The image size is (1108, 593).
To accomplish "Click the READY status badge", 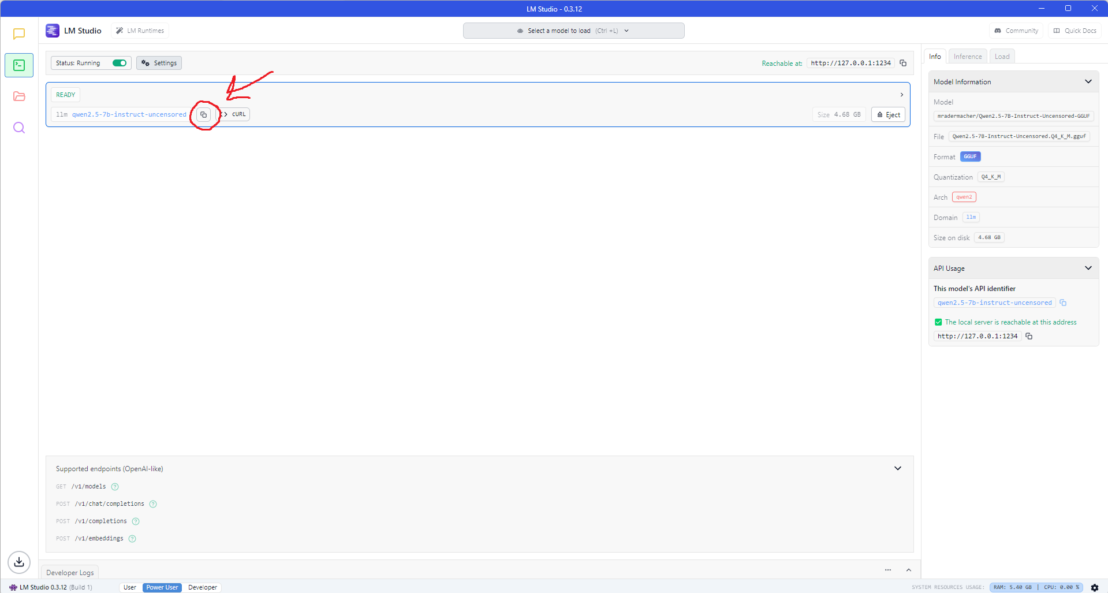I will (x=66, y=95).
